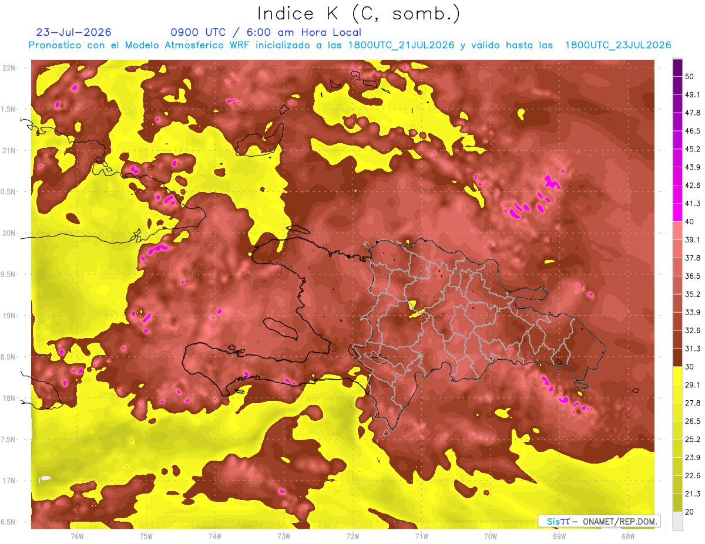
Task: Click colorbar label "31.3"
Action: click(693, 349)
